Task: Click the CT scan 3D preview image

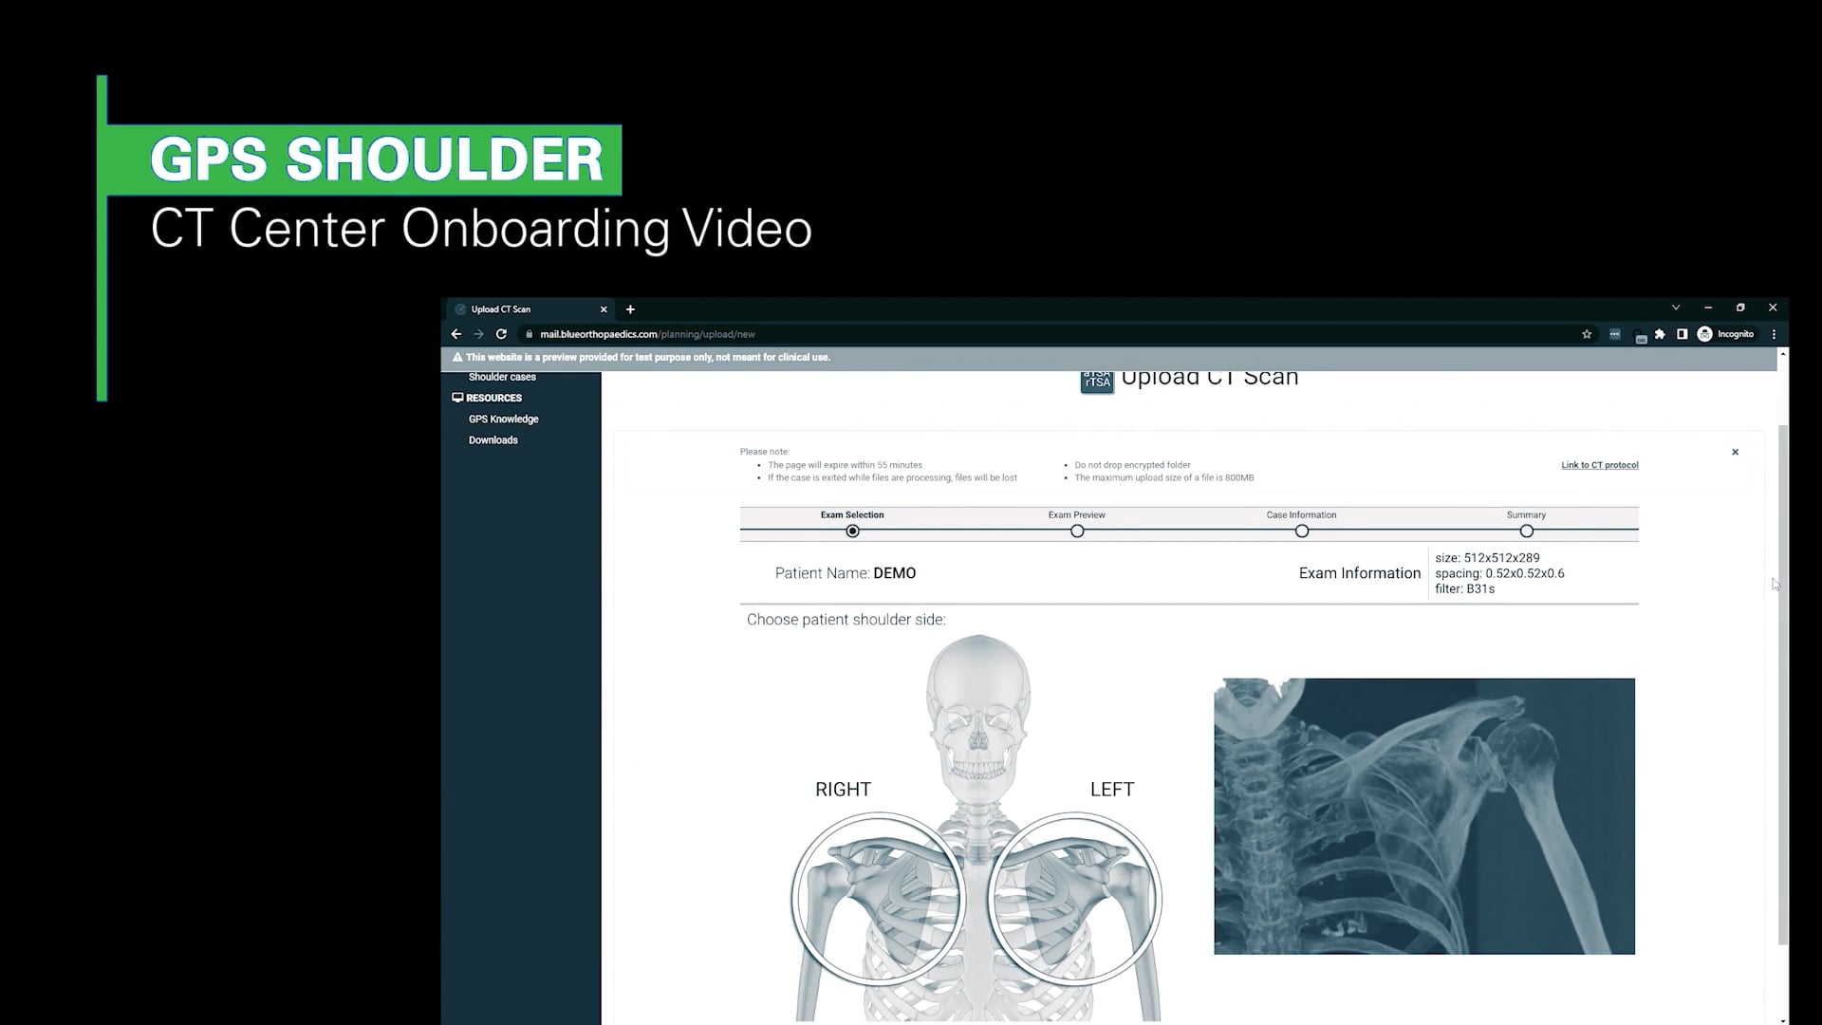Action: pyautogui.click(x=1423, y=816)
